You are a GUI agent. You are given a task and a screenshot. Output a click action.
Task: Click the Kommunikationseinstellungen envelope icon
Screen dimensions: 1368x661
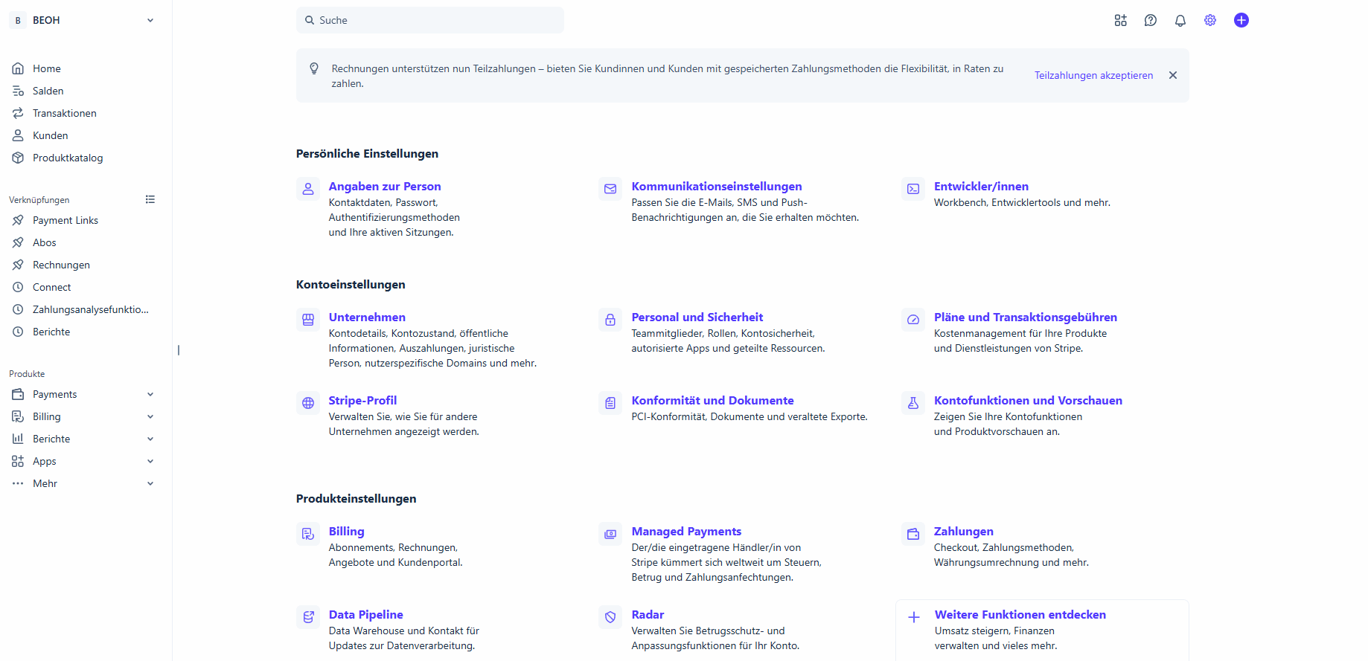(610, 189)
